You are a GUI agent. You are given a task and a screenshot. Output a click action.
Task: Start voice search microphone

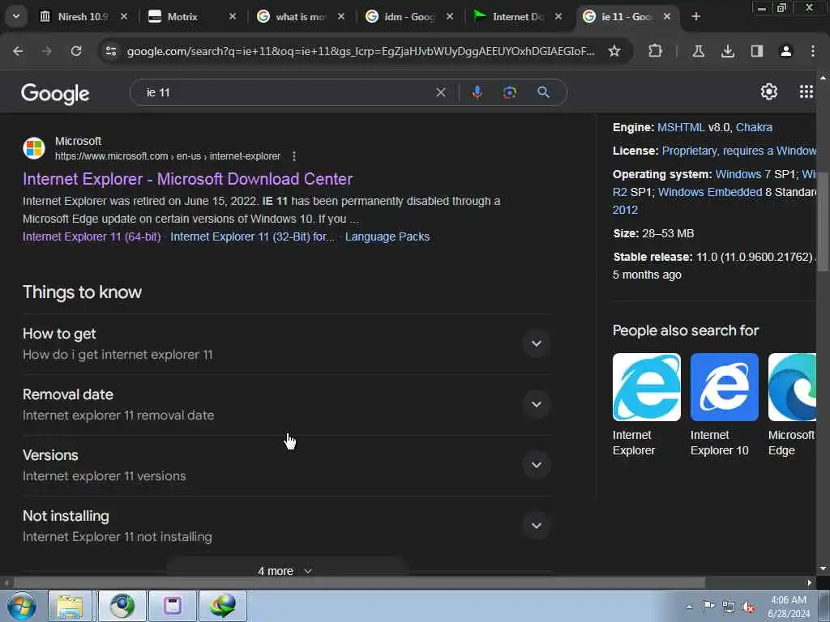pos(477,92)
